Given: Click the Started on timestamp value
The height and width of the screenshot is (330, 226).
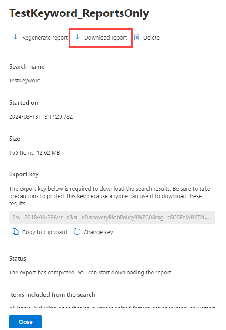Looking at the screenshot, I should (x=41, y=117).
